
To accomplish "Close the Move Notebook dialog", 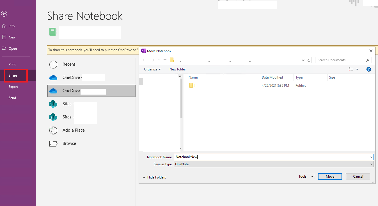I will [x=371, y=51].
